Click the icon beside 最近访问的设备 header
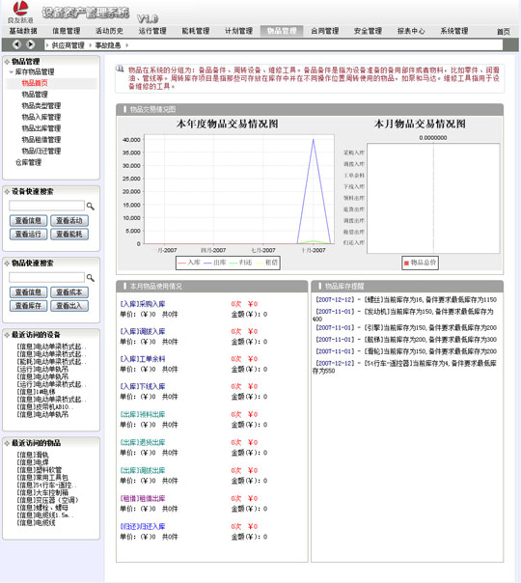521x583 pixels. coord(7,335)
